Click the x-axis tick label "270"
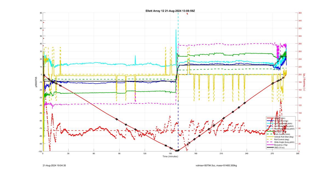This screenshot has height=170, width=329. (272, 154)
